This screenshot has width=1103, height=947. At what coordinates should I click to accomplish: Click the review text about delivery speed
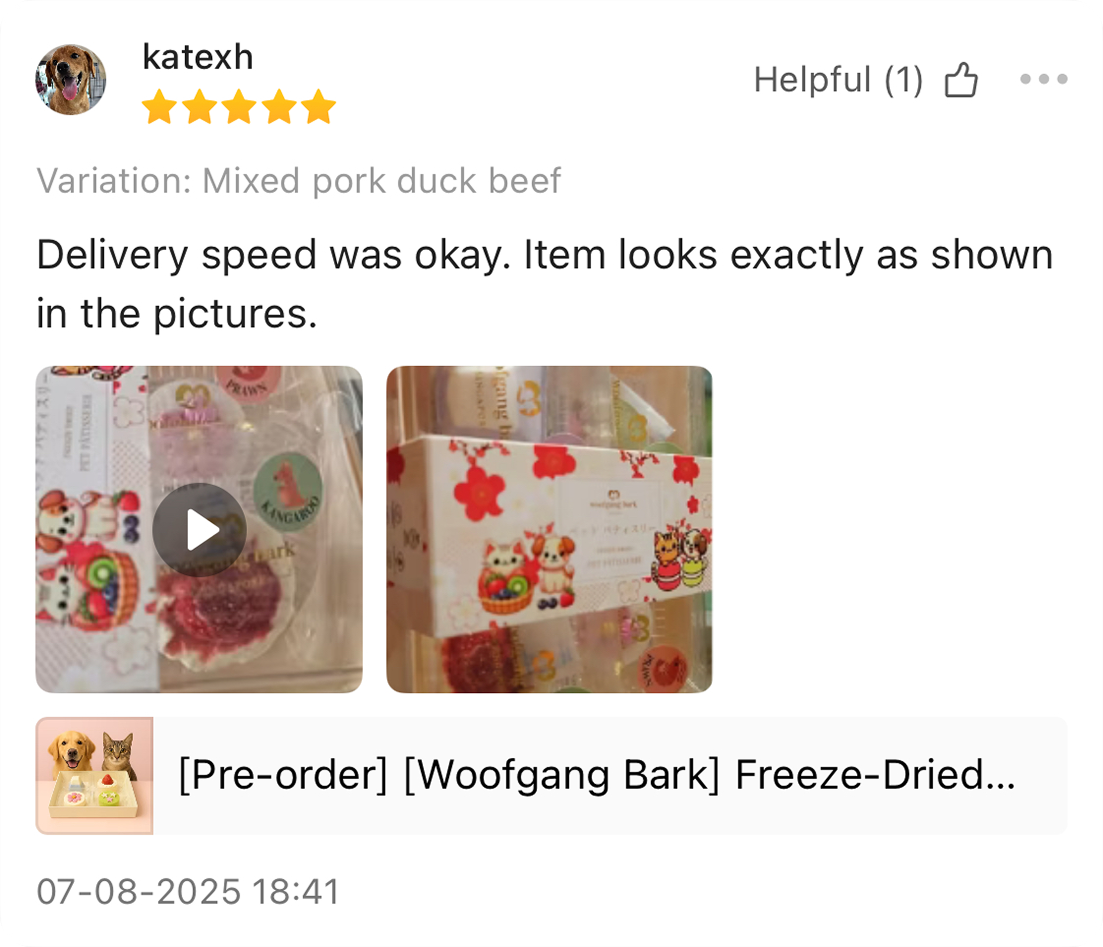pyautogui.click(x=545, y=284)
